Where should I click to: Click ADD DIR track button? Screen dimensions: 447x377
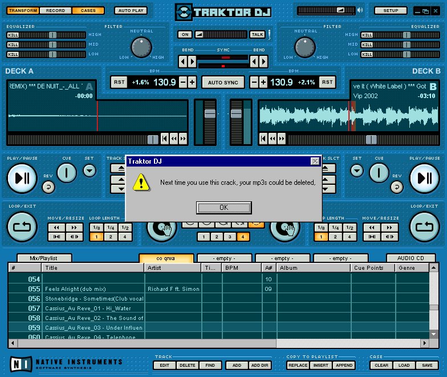259,365
